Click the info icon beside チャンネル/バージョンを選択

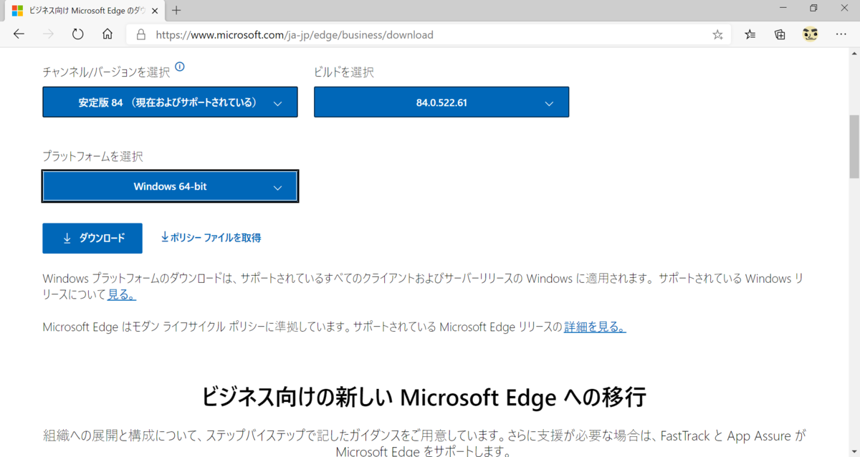tap(180, 67)
